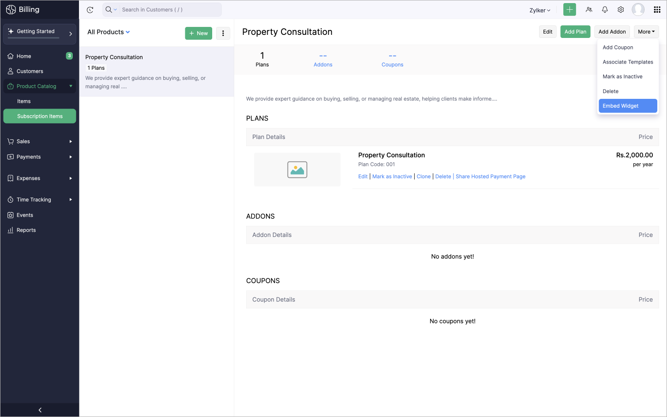The image size is (667, 417).
Task: Expand the Sales sidebar menu
Action: click(x=40, y=142)
